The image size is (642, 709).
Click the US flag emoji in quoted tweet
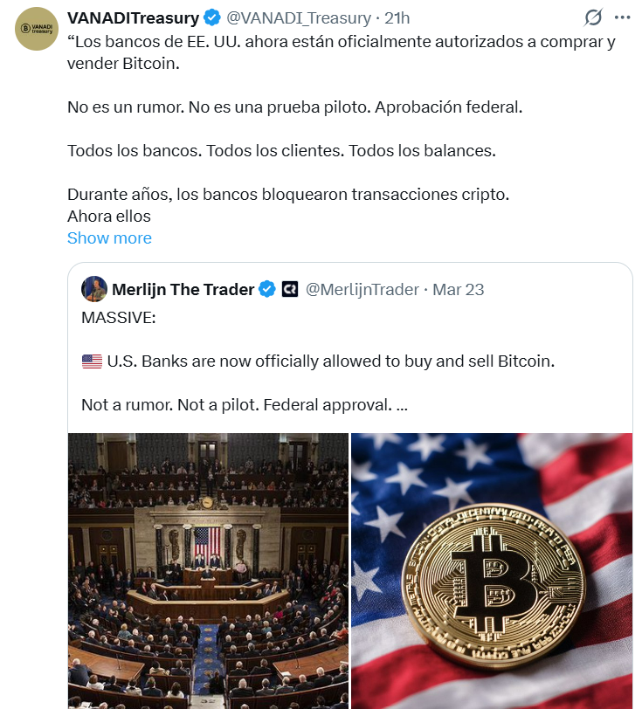92,361
